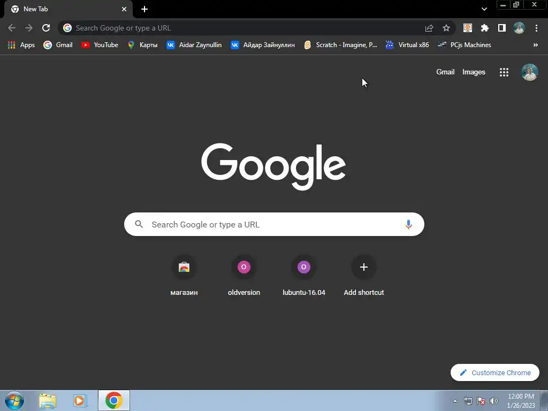Image resolution: width=548 pixels, height=411 pixels.
Task: Toggle the side panel icon
Action: 502,28
